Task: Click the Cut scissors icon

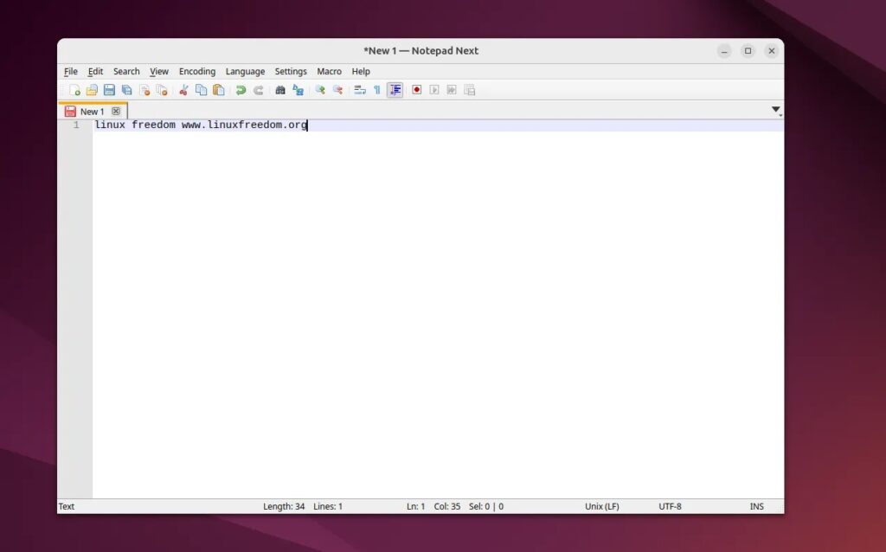Action: click(183, 90)
